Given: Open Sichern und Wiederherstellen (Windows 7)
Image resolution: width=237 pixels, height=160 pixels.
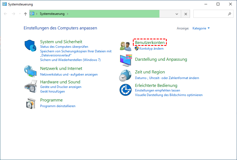Looking at the screenshot, I should click(x=70, y=60).
